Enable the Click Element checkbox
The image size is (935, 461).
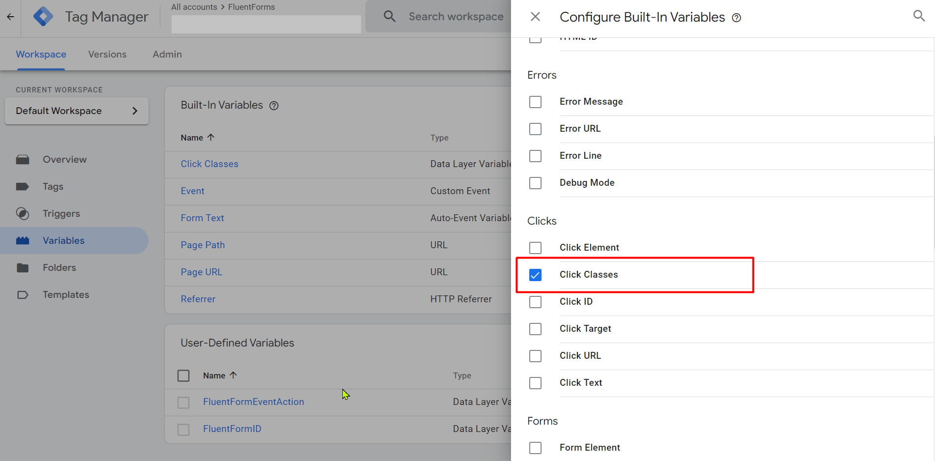pyautogui.click(x=535, y=248)
